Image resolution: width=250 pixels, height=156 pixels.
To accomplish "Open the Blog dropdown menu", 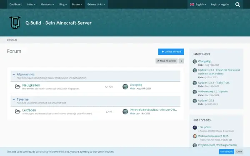I will pos(63,4).
